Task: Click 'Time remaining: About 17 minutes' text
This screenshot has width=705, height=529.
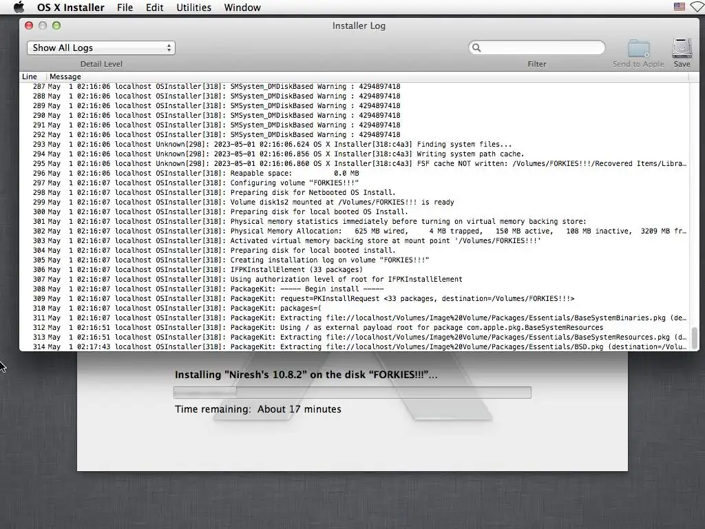Action: coord(258,409)
